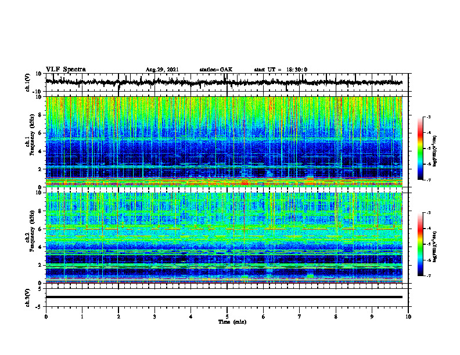
Task: Click time axis tick label "2"
Action: pos(118,317)
